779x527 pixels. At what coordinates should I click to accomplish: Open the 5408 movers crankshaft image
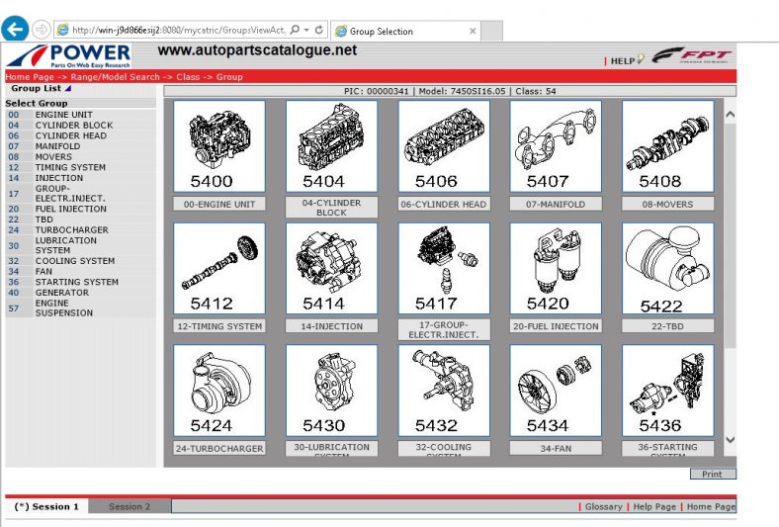pyautogui.click(x=667, y=145)
